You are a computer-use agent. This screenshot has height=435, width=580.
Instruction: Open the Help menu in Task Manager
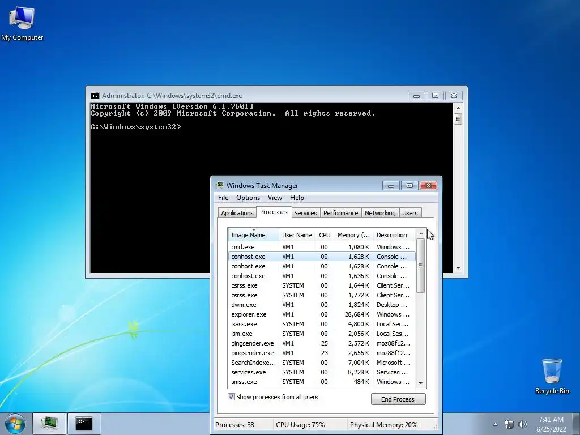[x=297, y=198]
